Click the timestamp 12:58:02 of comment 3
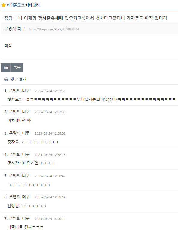Image resolution: width=178 pixels, height=231 pixels. pos(50,133)
